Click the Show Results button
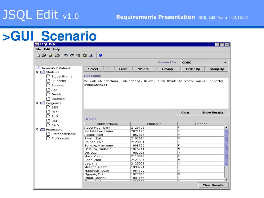This screenshot has height=198, width=264. pos(213,112)
